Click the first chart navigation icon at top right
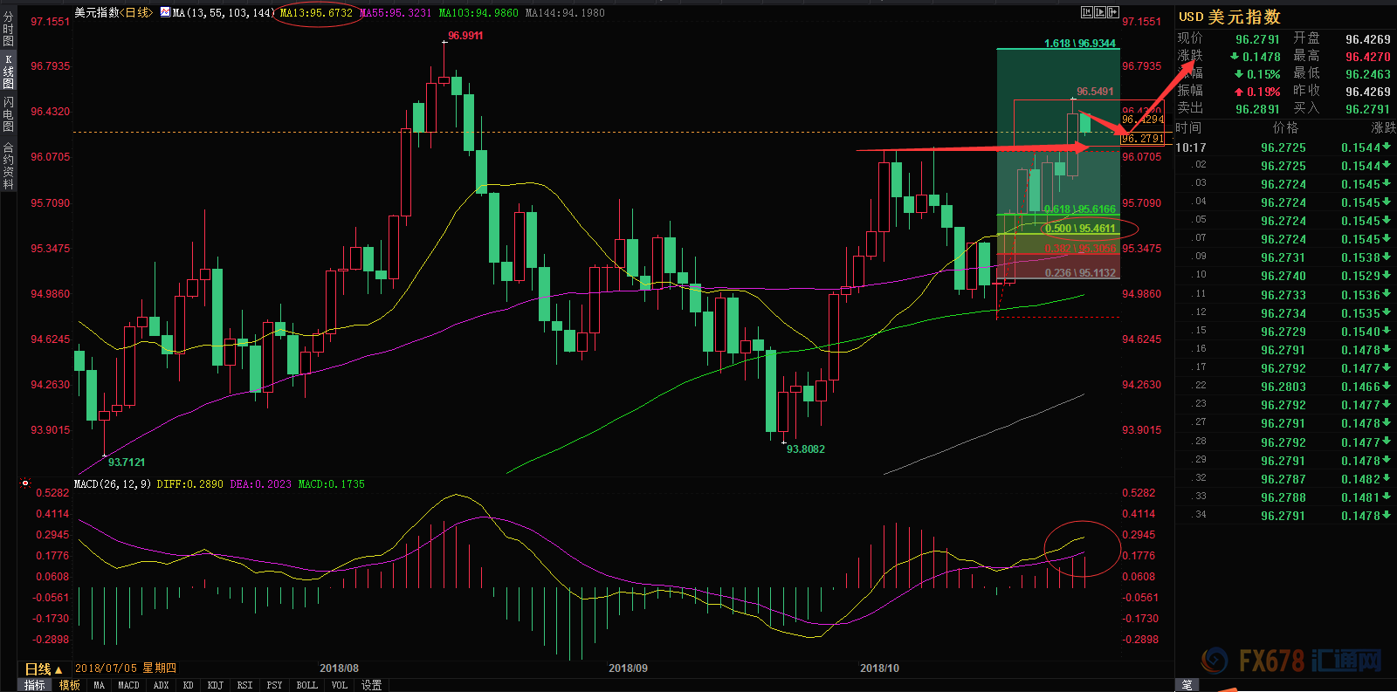Screen dimensions: 1397x692 click(x=1087, y=12)
